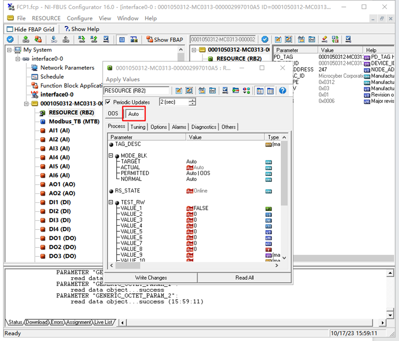The height and width of the screenshot is (341, 399).
Task: Click the blue T square icon in the main toolbar
Action: tap(122, 40)
